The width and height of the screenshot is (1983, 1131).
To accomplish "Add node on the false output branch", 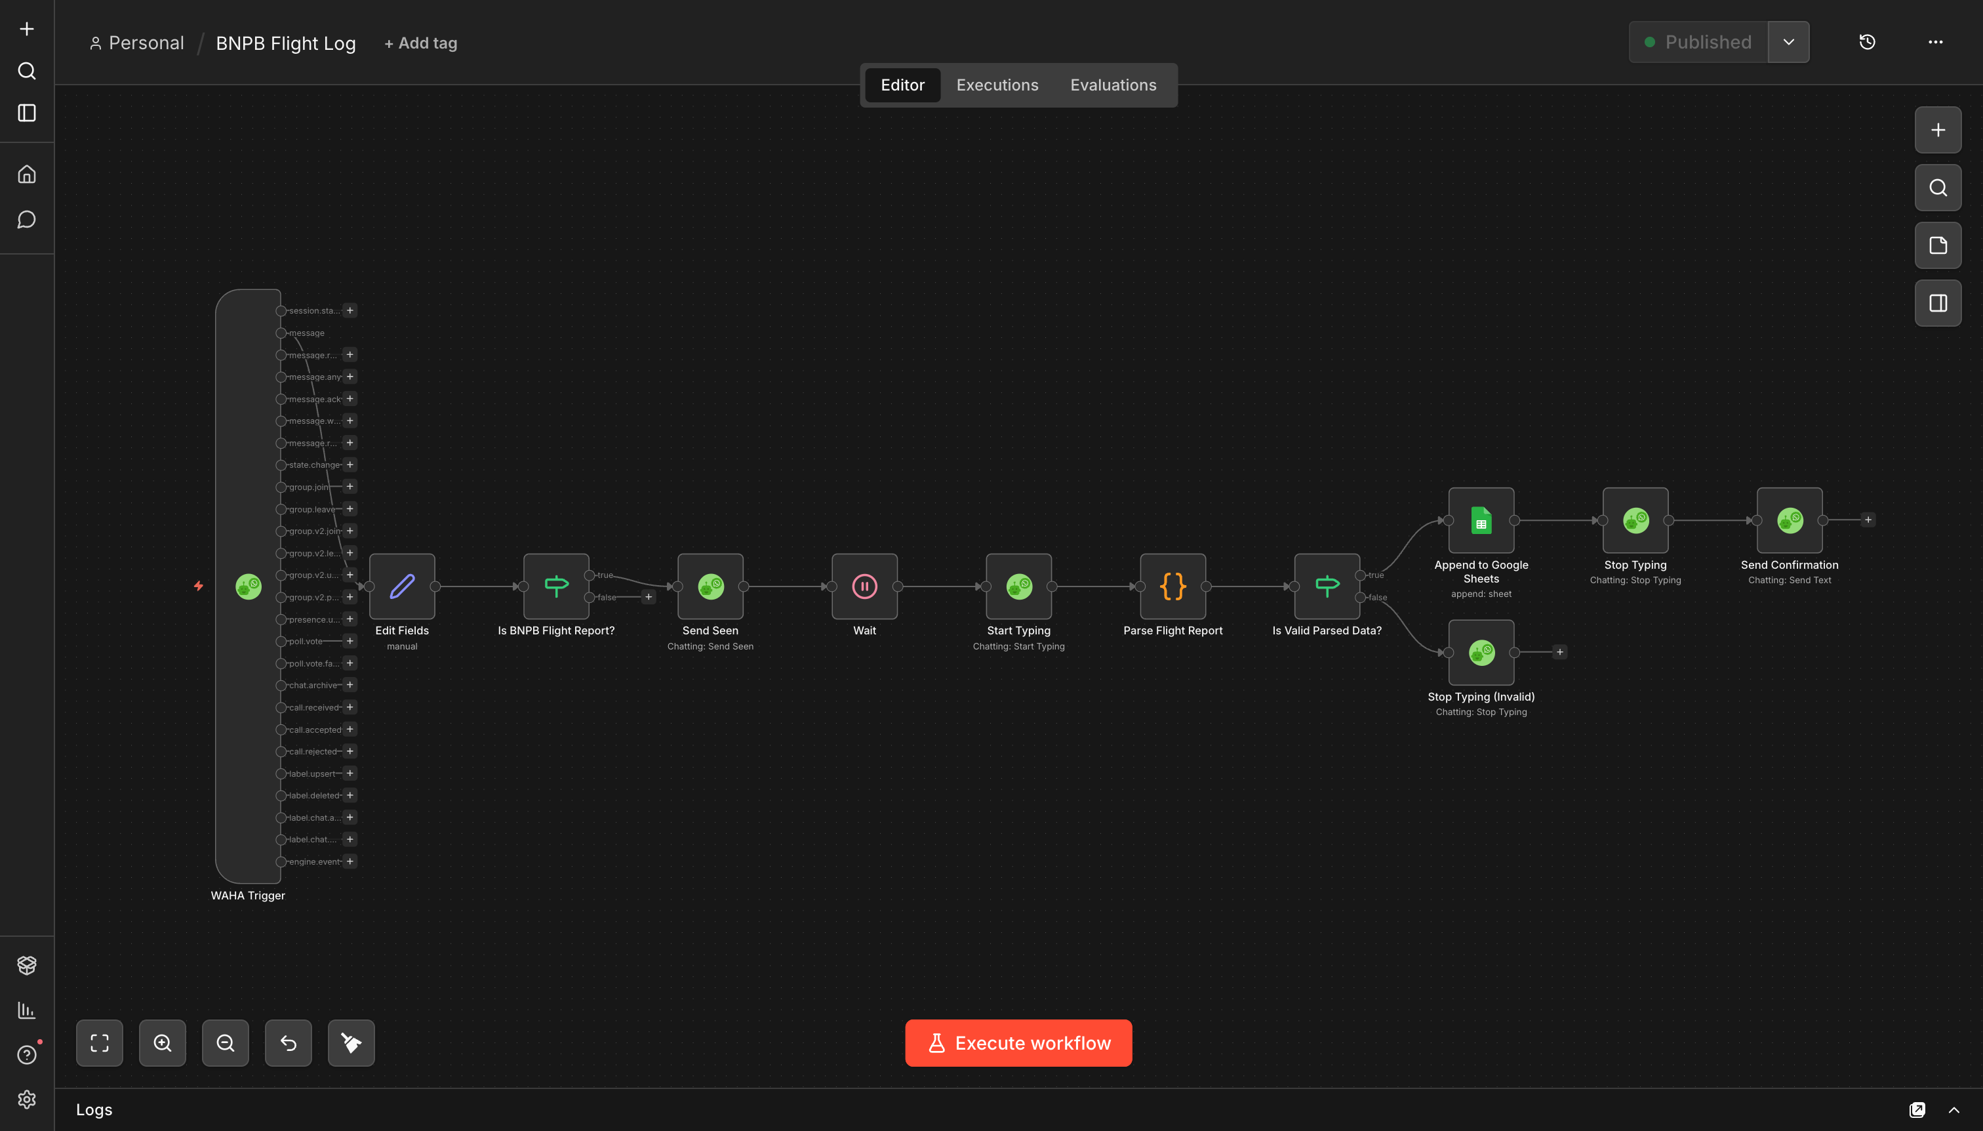I will 649,598.
